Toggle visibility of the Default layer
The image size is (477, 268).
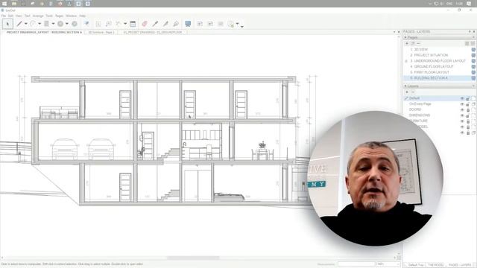click(462, 98)
